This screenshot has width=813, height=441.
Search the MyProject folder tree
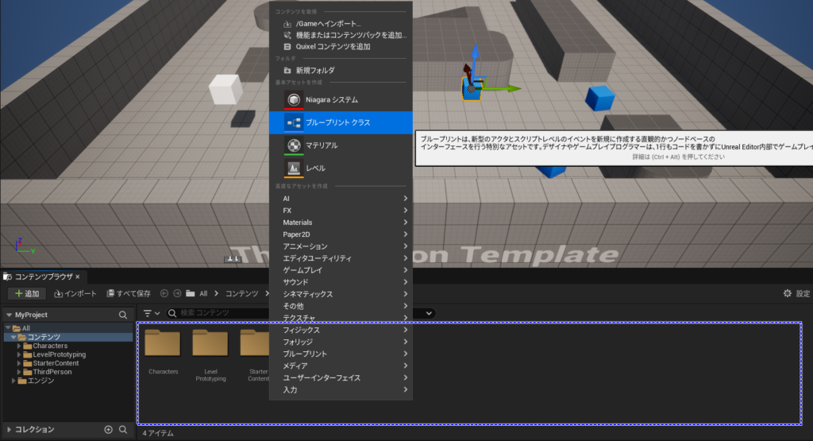pos(123,315)
